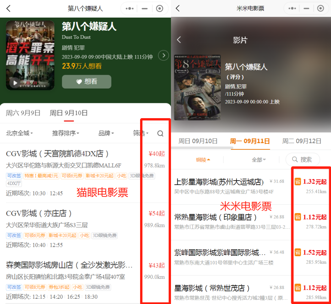
Task: Select the 周二 09月12日 date tab
Action: click(x=302, y=141)
